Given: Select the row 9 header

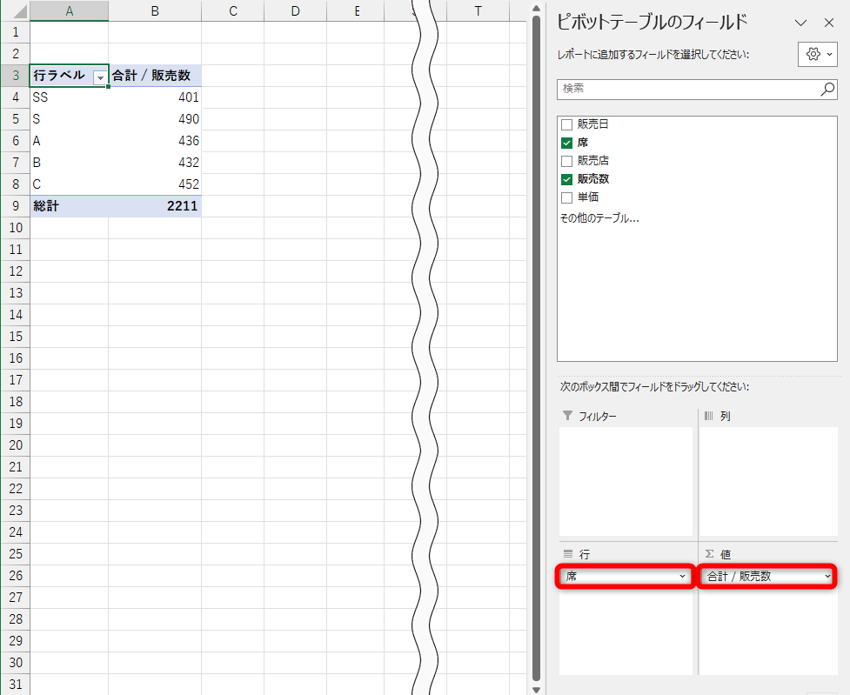Looking at the screenshot, I should click(15, 206).
